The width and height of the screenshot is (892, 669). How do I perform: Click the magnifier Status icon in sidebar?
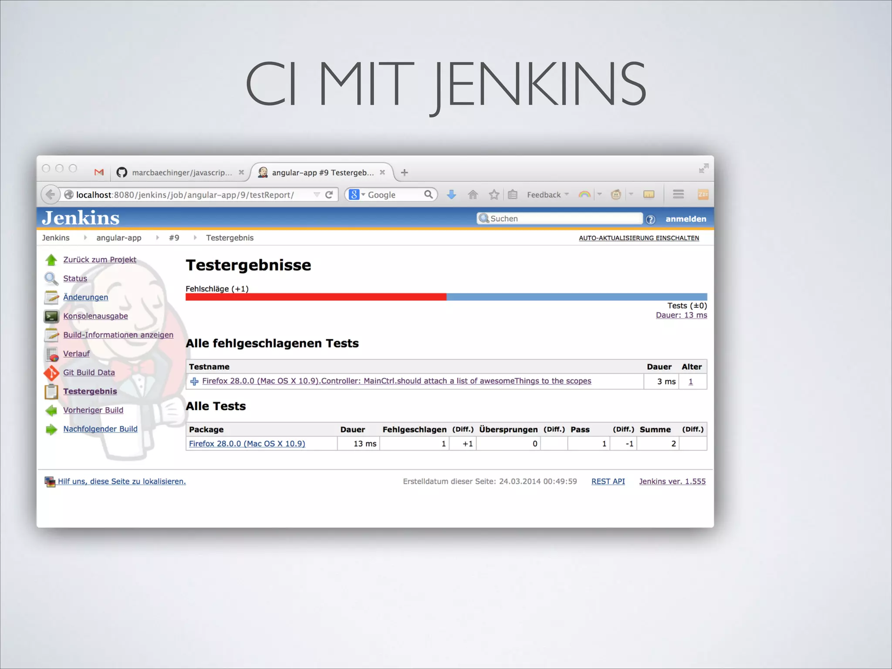pos(51,279)
